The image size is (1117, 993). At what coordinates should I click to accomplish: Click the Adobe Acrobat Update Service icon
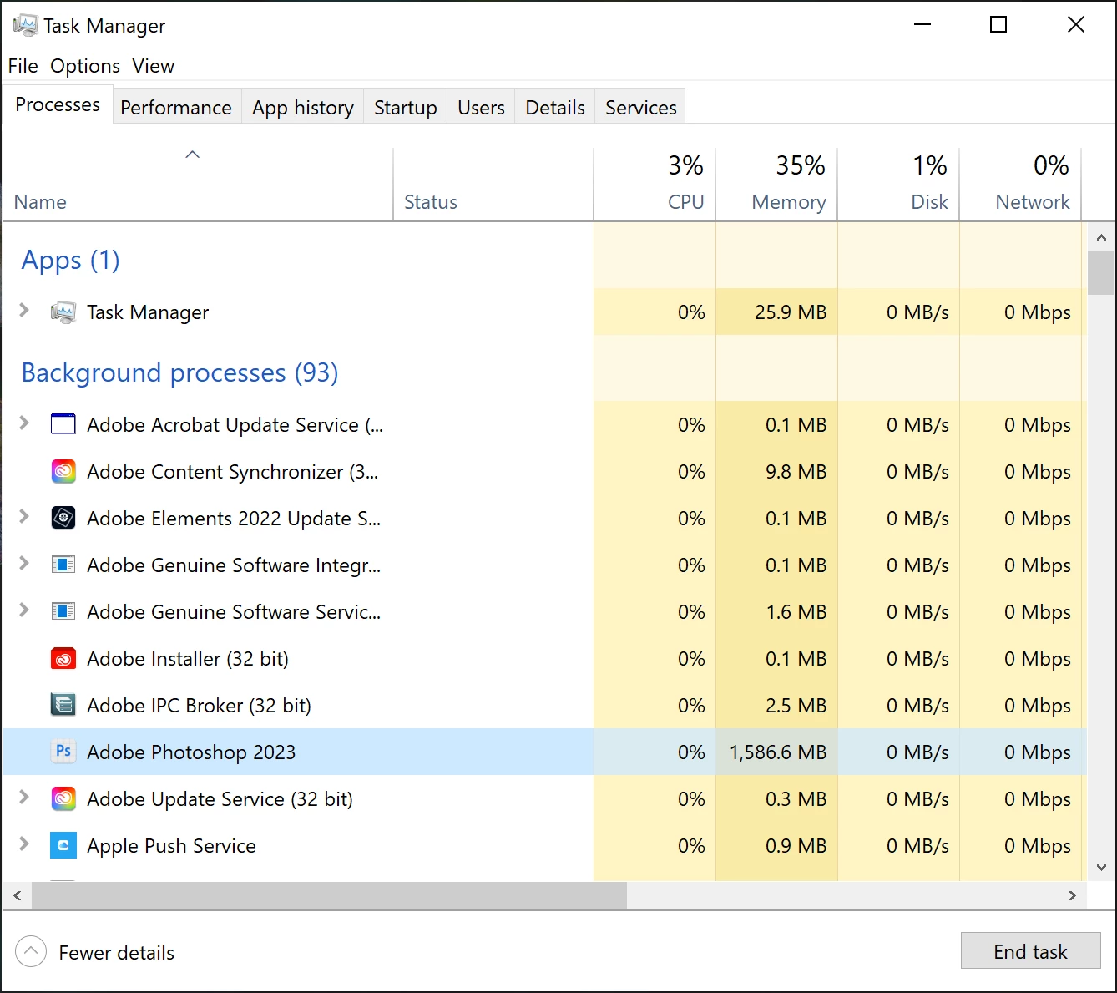click(63, 424)
